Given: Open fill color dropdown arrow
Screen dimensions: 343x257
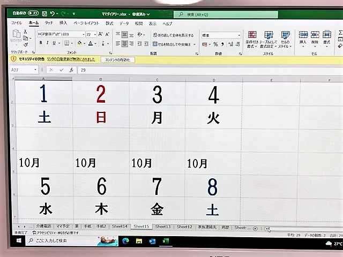Looking at the screenshot, I should click(84, 43).
